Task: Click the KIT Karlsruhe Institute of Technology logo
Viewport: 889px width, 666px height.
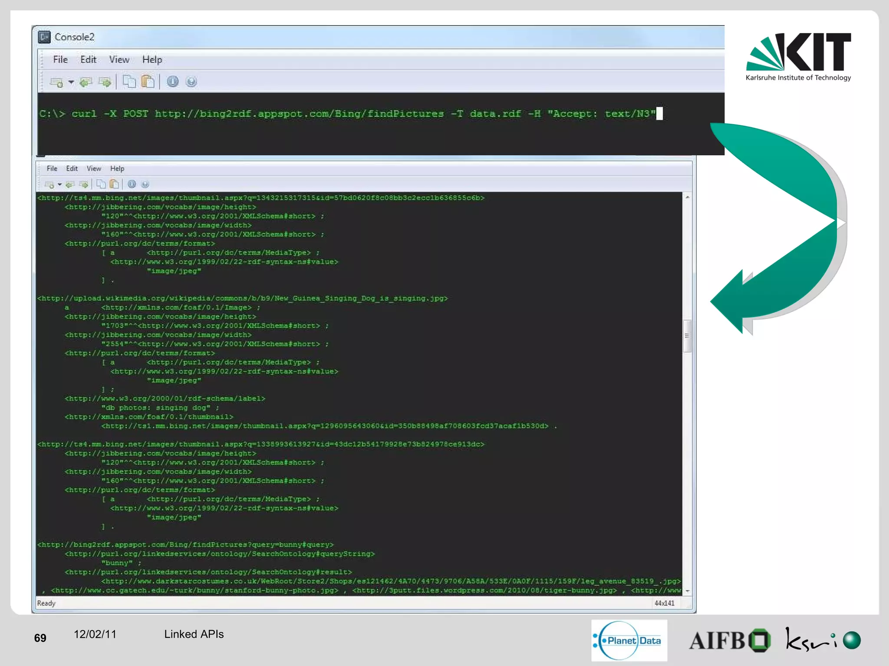Action: pyautogui.click(x=799, y=57)
